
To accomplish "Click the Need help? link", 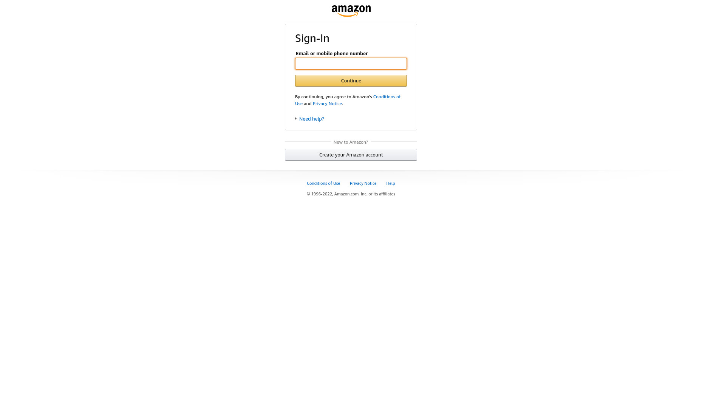I will click(x=312, y=119).
